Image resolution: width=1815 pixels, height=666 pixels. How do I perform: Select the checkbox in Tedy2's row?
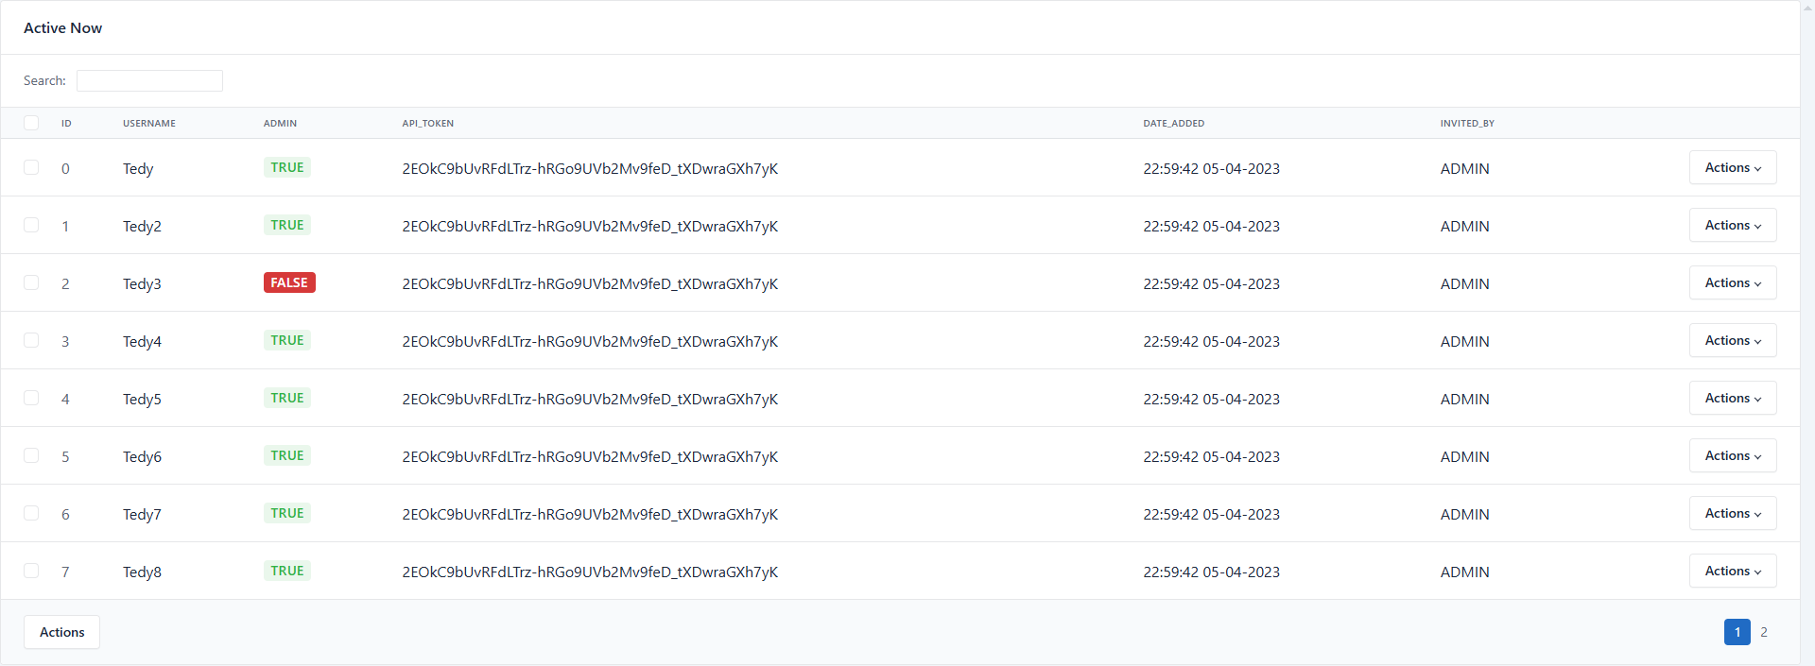31,225
